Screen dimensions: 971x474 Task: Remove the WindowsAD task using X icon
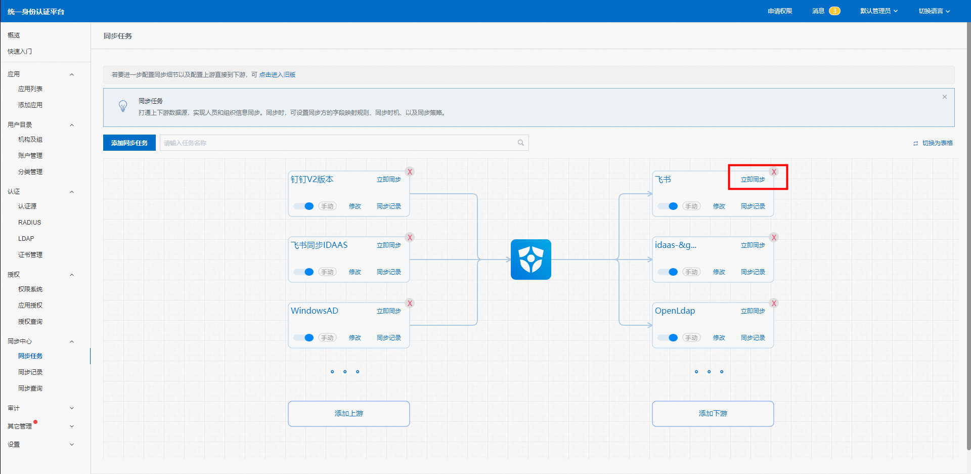[410, 304]
